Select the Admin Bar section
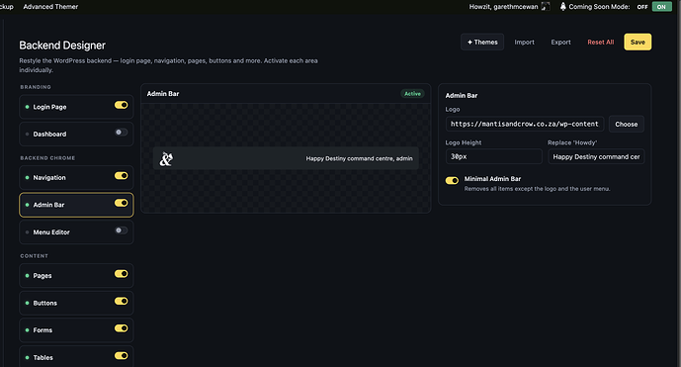Image resolution: width=681 pixels, height=367 pixels. pos(76,205)
